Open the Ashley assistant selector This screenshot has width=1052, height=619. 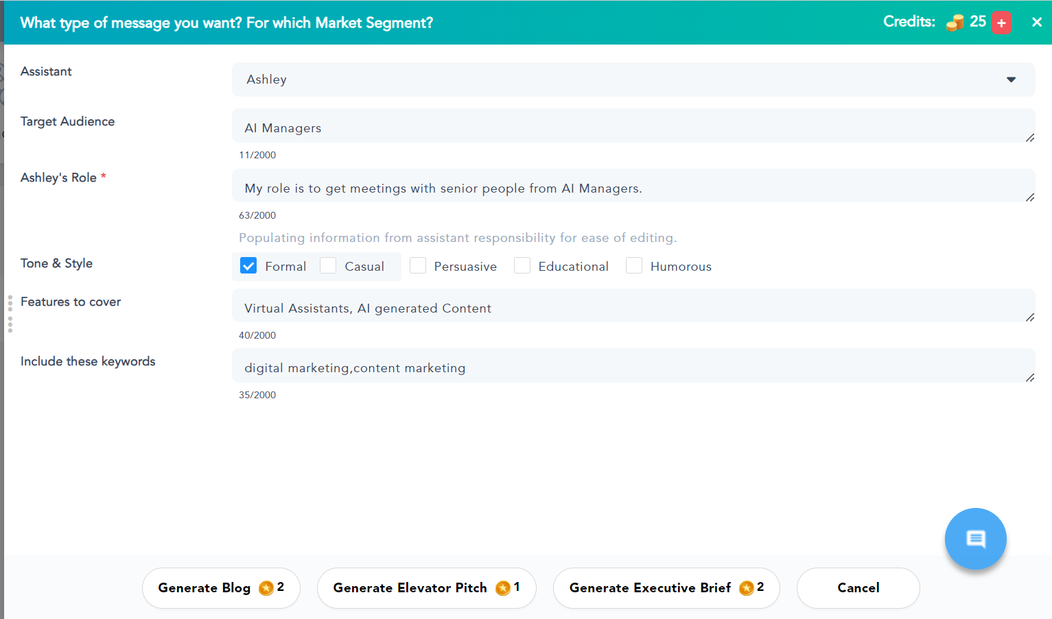(x=618, y=80)
